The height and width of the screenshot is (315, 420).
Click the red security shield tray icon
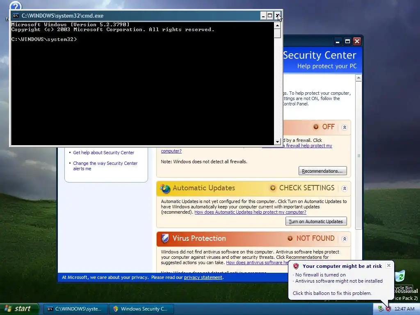[388, 309]
